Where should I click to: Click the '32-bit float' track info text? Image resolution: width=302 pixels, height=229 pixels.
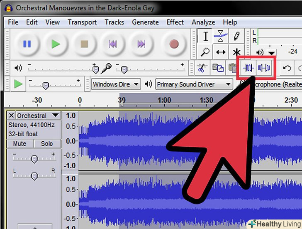[23, 134]
